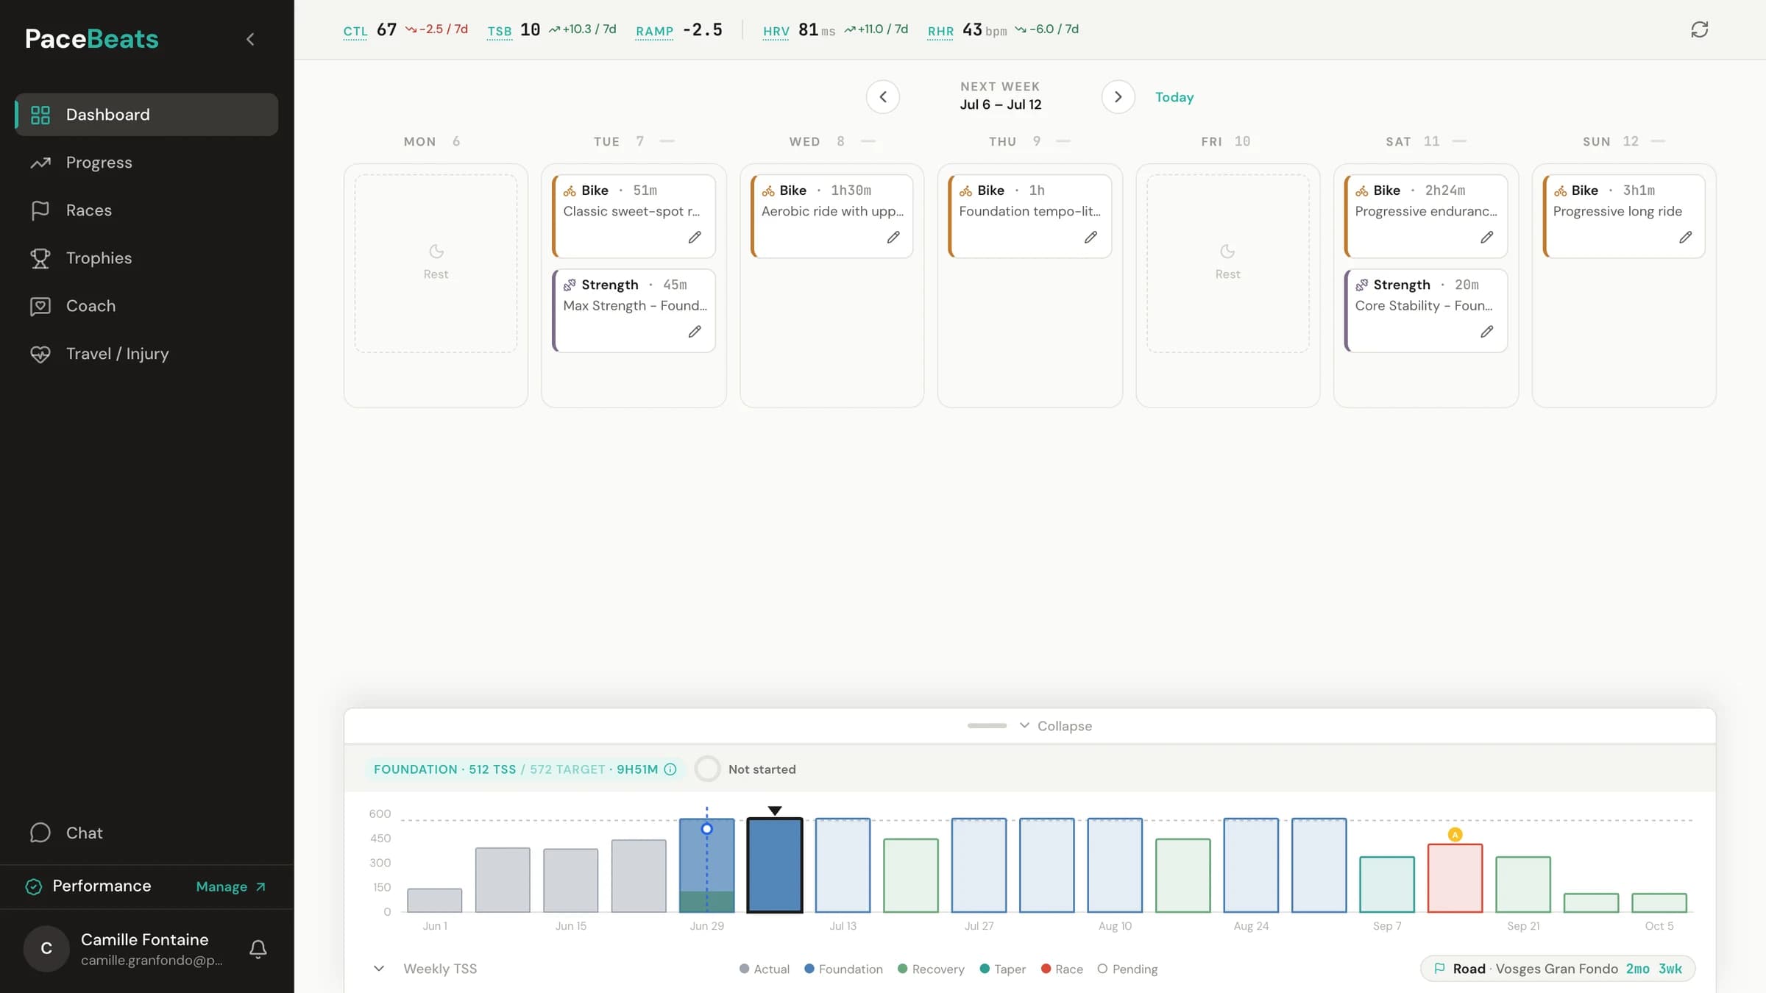The height and width of the screenshot is (993, 1766).
Task: Go to the previous week
Action: [x=883, y=96]
